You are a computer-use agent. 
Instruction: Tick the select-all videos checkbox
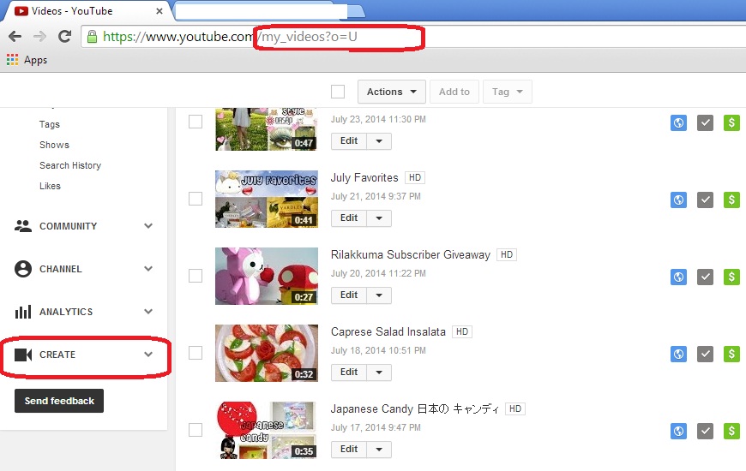tap(338, 92)
